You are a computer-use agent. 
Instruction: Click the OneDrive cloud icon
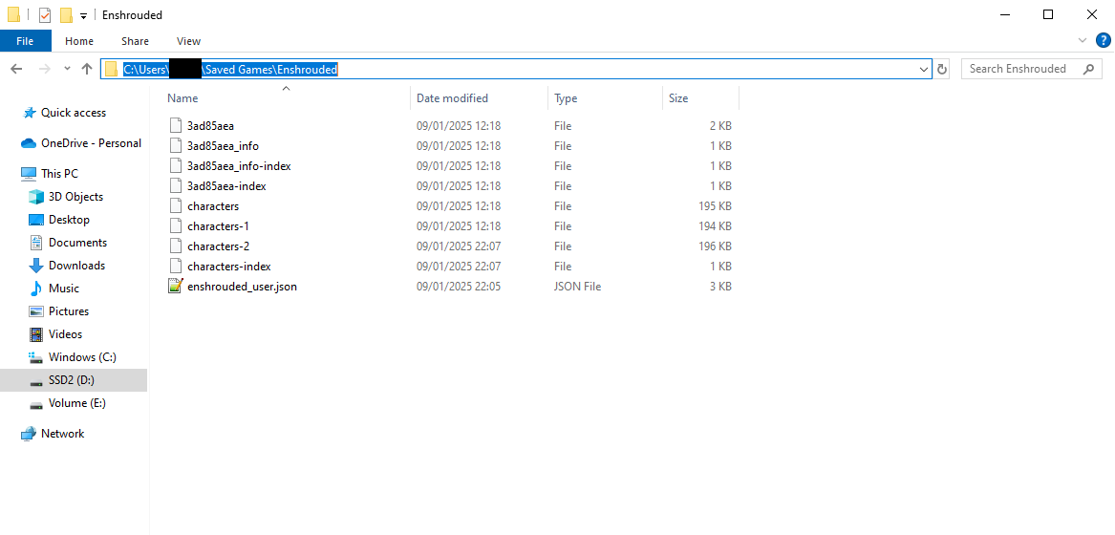pos(29,143)
